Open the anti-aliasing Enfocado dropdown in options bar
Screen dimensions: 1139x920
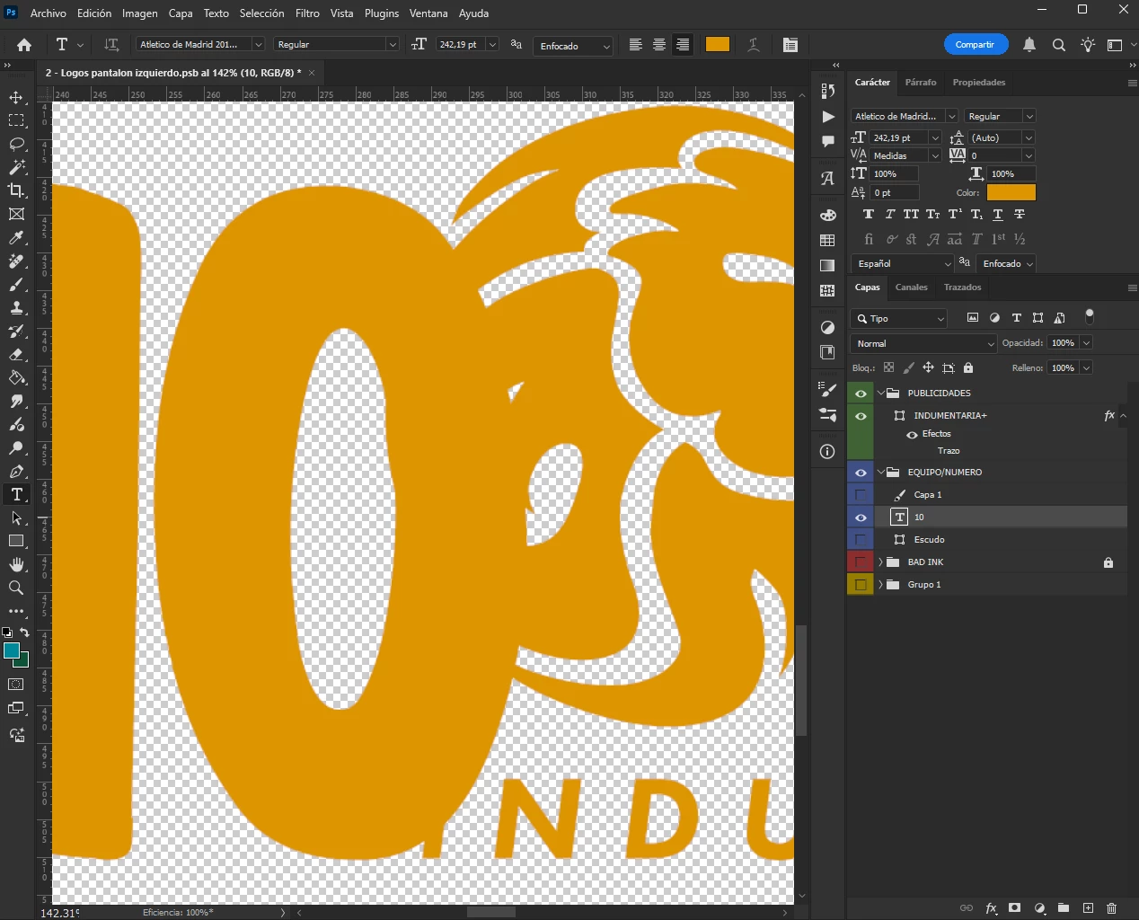(573, 46)
